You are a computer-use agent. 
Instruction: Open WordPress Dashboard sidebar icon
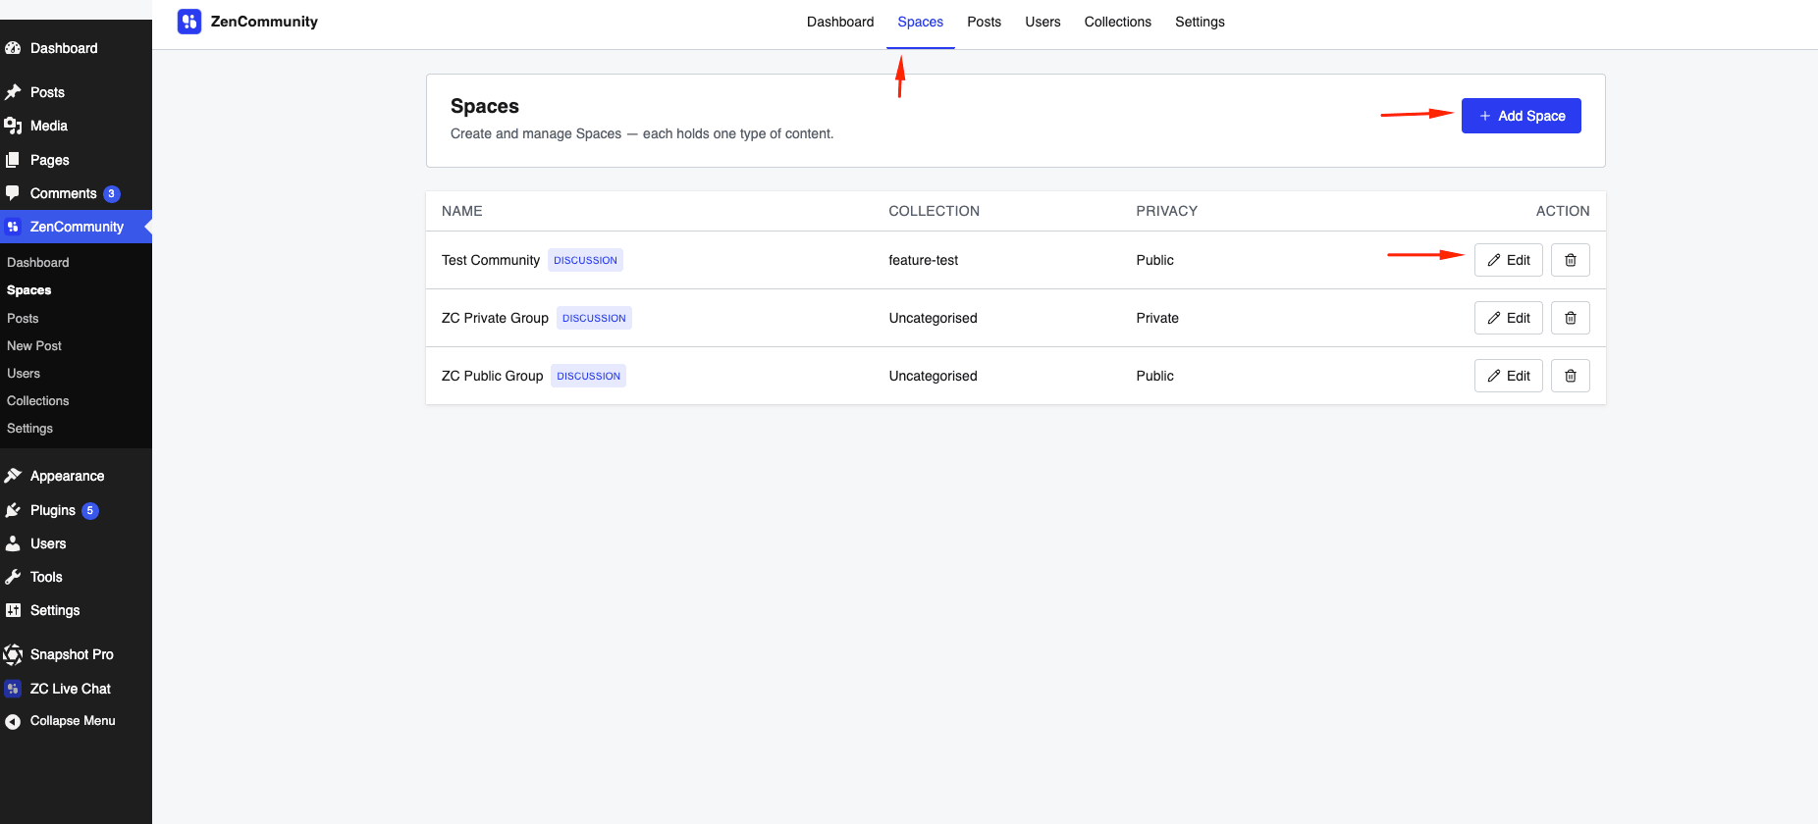(x=13, y=48)
